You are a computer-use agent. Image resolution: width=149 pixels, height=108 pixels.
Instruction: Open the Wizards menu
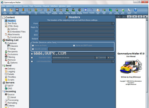point(46,6)
